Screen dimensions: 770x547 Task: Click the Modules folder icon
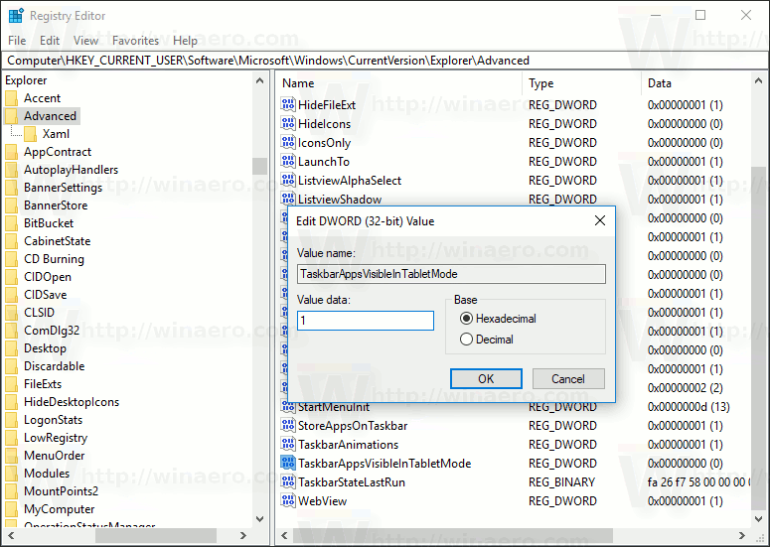click(12, 473)
